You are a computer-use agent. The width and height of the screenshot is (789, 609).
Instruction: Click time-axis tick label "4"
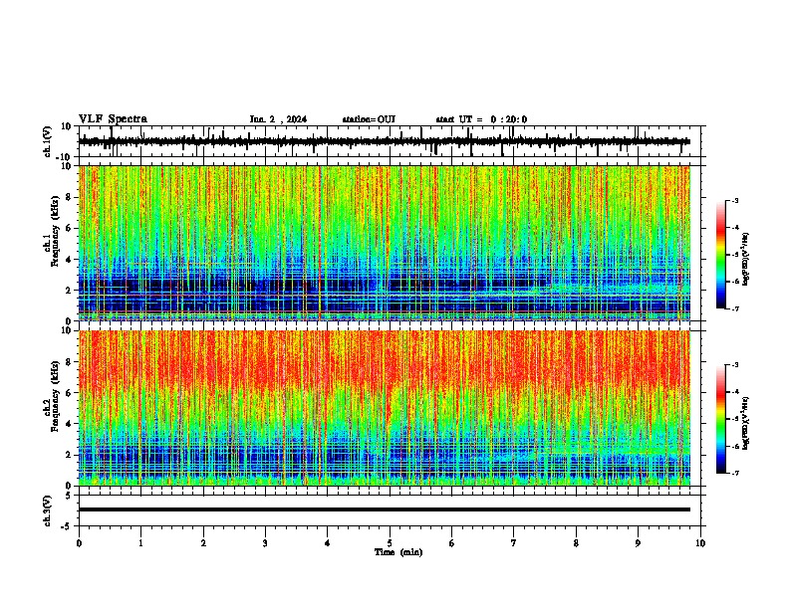click(327, 543)
